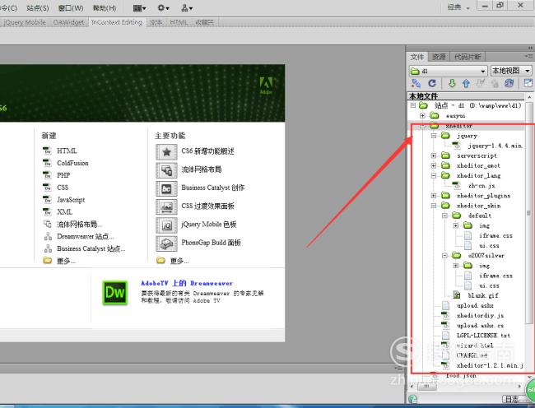Image resolution: width=535 pixels, height=408 pixels.
Task: Open the 本地视图 view dropdown
Action: coord(511,71)
